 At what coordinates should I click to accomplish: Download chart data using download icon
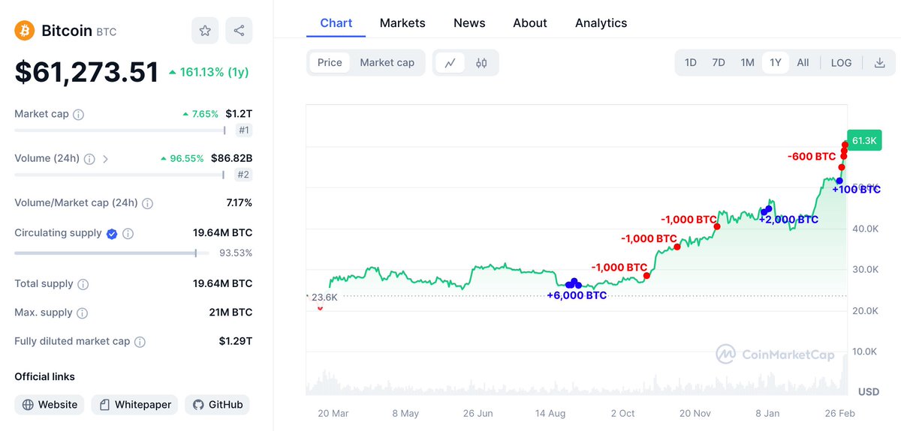click(879, 63)
